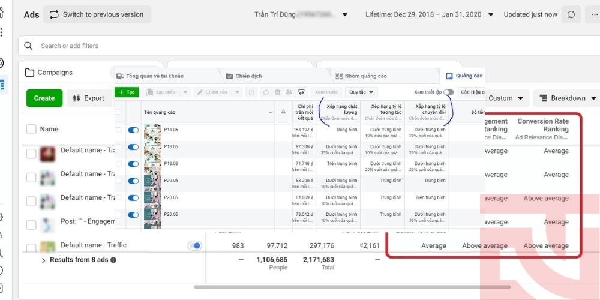Check the box for the Post: Engagement row
The height and width of the screenshot is (300, 600).
(31, 225)
